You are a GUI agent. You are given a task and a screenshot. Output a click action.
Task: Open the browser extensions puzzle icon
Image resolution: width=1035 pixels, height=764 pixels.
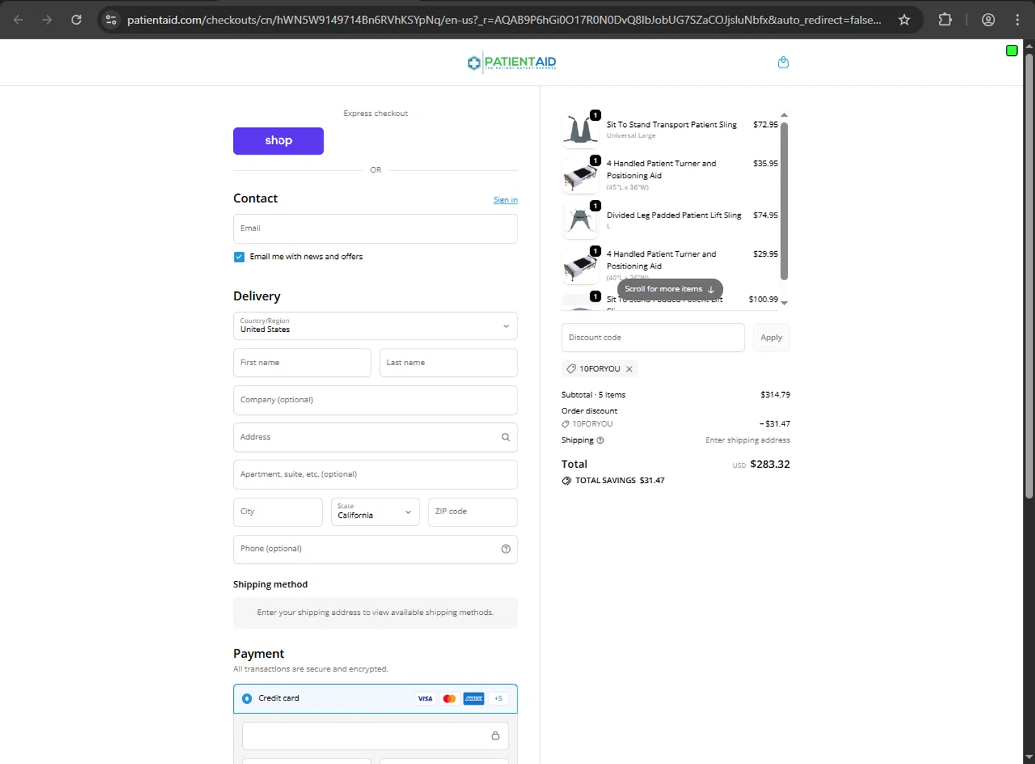point(945,20)
